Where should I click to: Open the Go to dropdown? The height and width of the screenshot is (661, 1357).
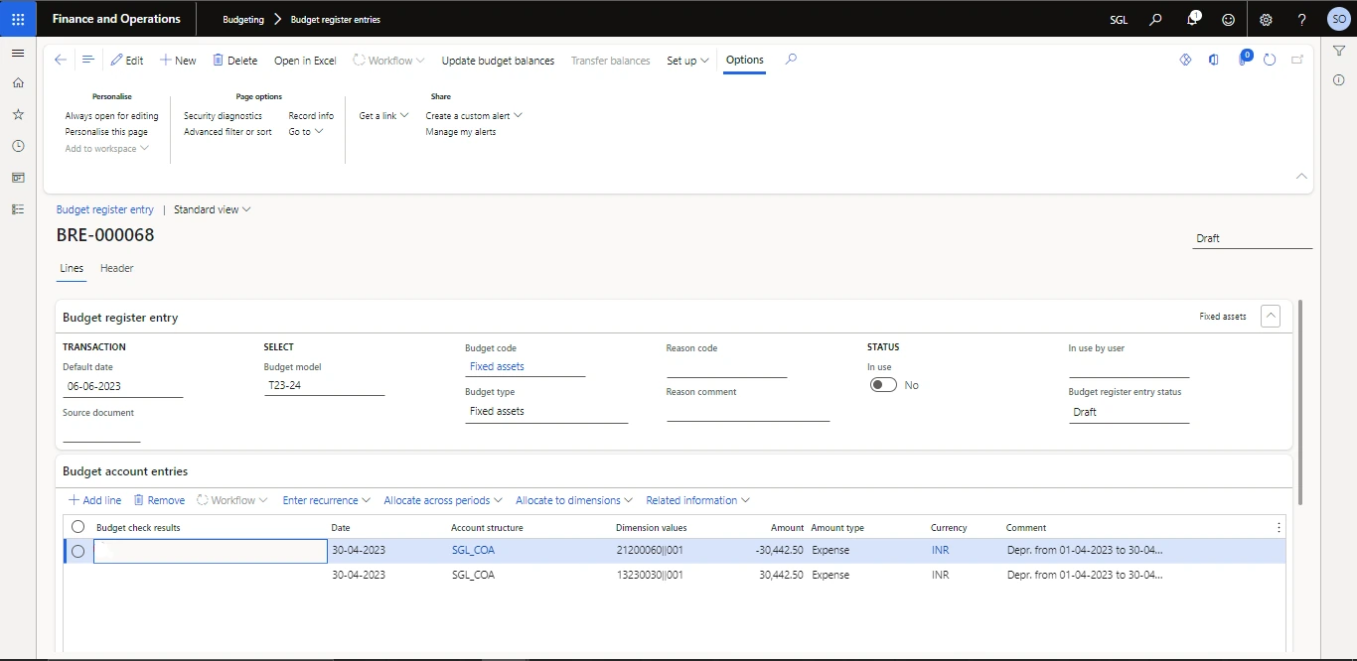click(x=306, y=131)
